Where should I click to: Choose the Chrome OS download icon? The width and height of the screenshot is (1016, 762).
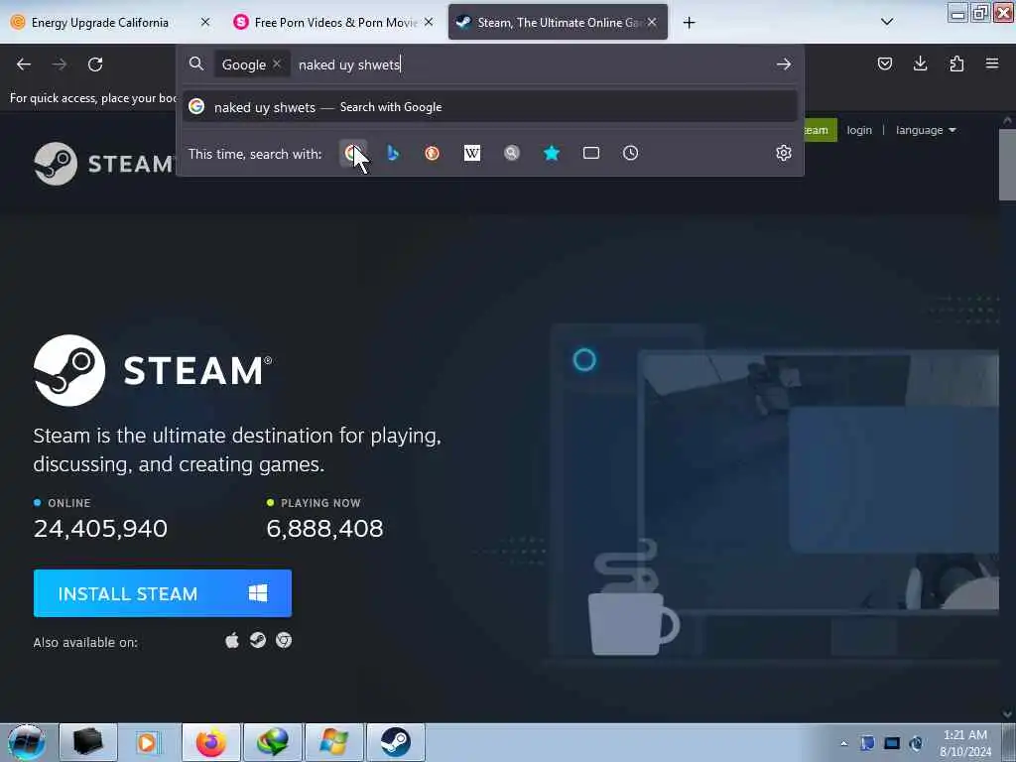pyautogui.click(x=284, y=641)
